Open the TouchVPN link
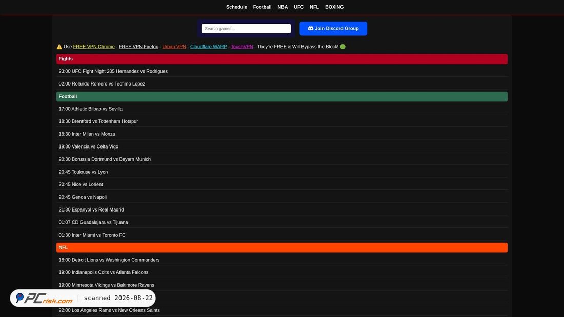The image size is (564, 317). pos(241,47)
